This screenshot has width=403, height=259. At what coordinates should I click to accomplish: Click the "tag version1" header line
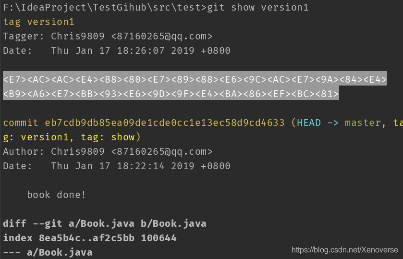click(x=38, y=22)
